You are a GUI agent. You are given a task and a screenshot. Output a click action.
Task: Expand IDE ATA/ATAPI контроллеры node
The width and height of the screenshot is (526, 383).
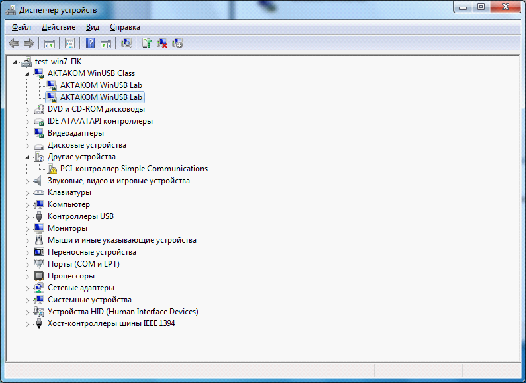[28, 122]
